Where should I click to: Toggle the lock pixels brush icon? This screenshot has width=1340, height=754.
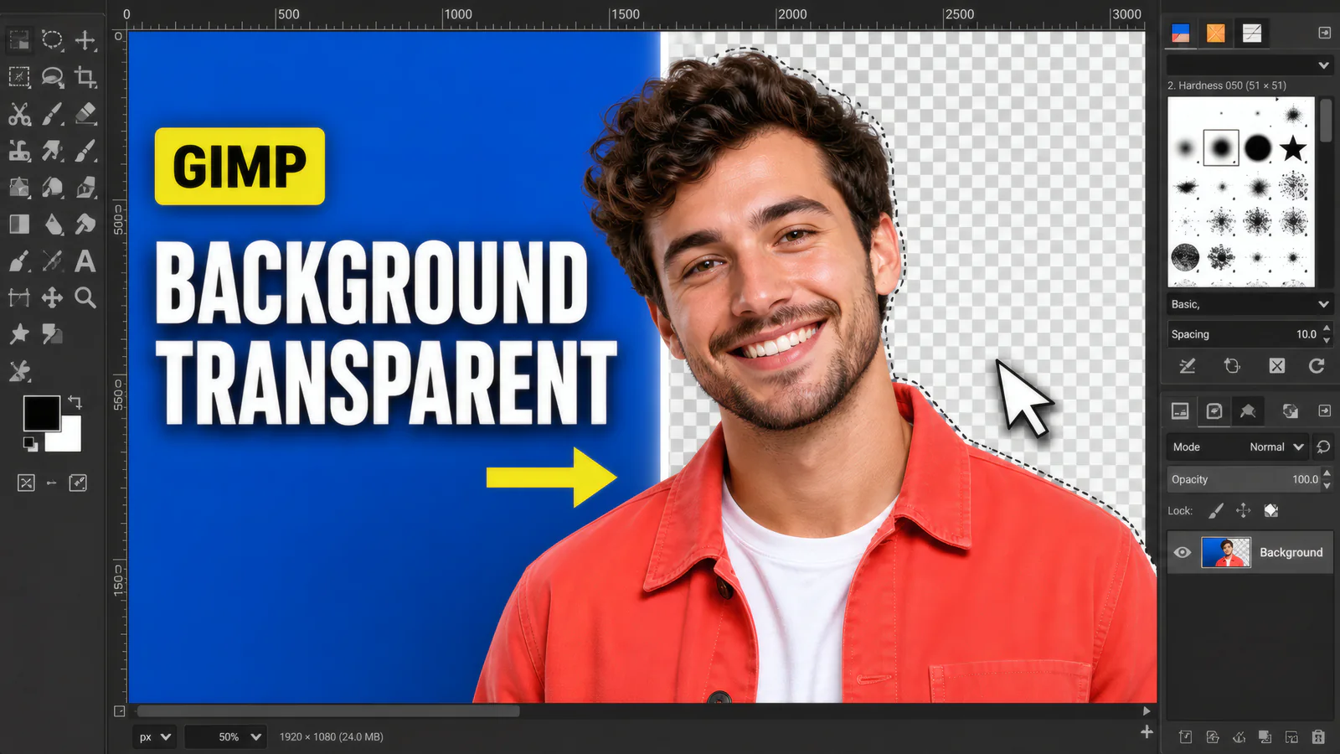coord(1216,510)
